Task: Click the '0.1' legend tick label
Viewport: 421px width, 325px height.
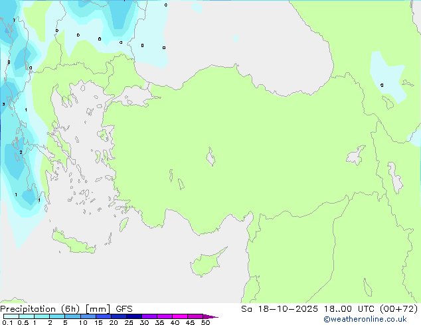Action: (x=7, y=322)
